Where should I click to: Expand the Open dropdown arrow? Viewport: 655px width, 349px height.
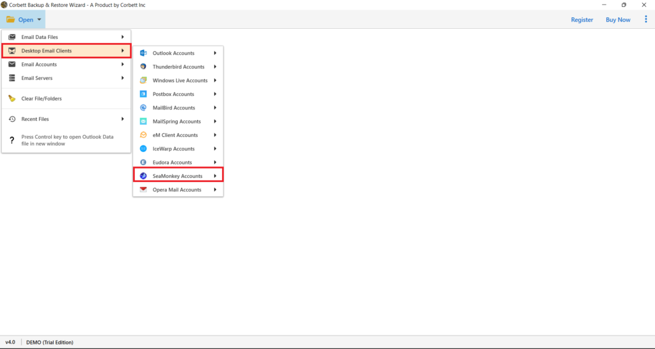pyautogui.click(x=39, y=20)
